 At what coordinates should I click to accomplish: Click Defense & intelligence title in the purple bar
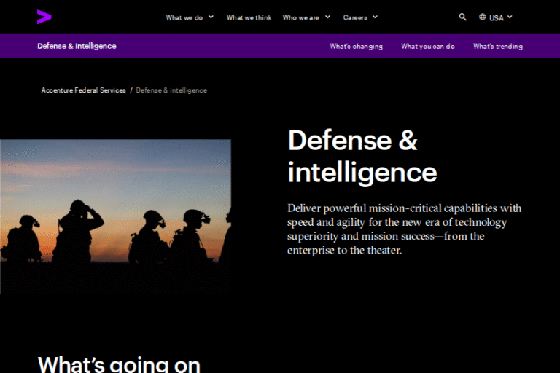(x=77, y=46)
